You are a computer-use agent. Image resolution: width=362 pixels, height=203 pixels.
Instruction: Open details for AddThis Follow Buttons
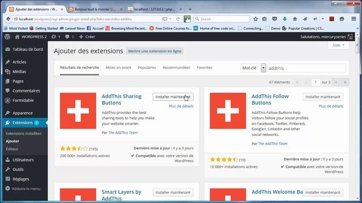click(331, 107)
